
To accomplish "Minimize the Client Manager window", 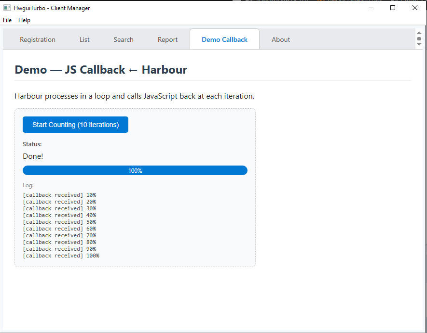I will click(371, 8).
